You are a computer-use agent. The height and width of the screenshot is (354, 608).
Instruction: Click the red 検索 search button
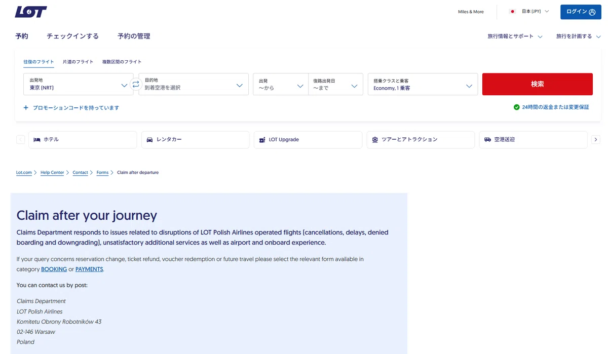tap(537, 84)
